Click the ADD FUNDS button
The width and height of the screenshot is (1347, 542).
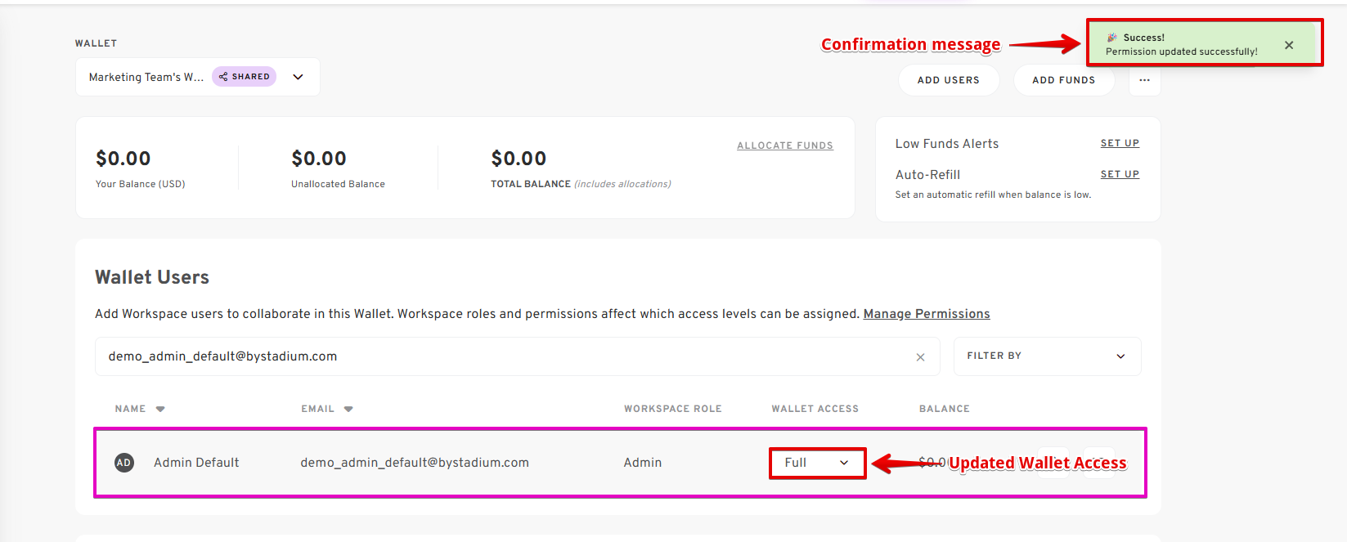pyautogui.click(x=1063, y=80)
